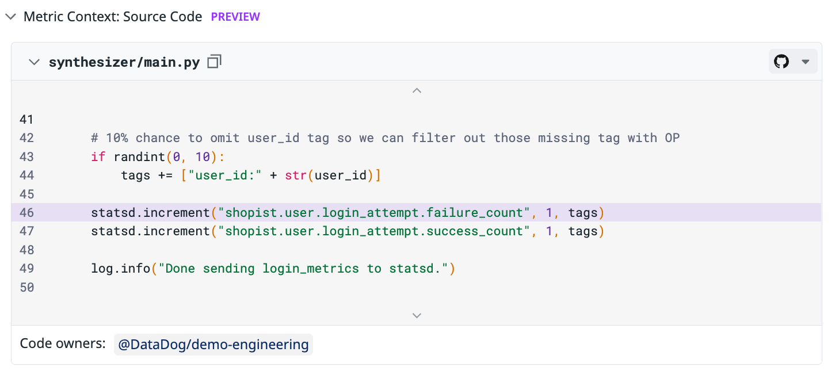Click the log.info statement on line 49
The width and height of the screenshot is (839, 390).
point(273,268)
